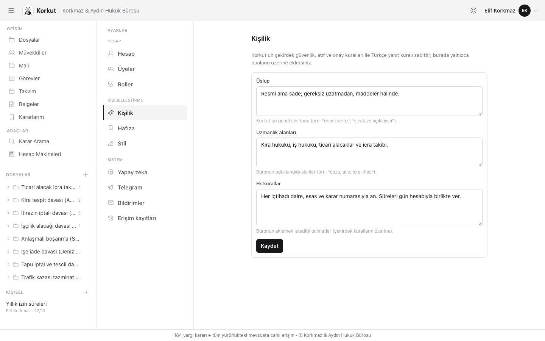Screen dimensions: 545x341
Task: Select the Kişilik settings item
Action: 145,113
